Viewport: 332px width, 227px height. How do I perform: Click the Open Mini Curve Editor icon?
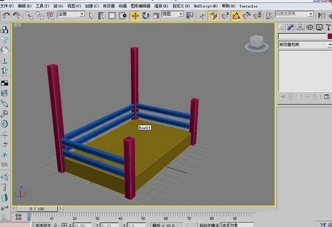18,217
